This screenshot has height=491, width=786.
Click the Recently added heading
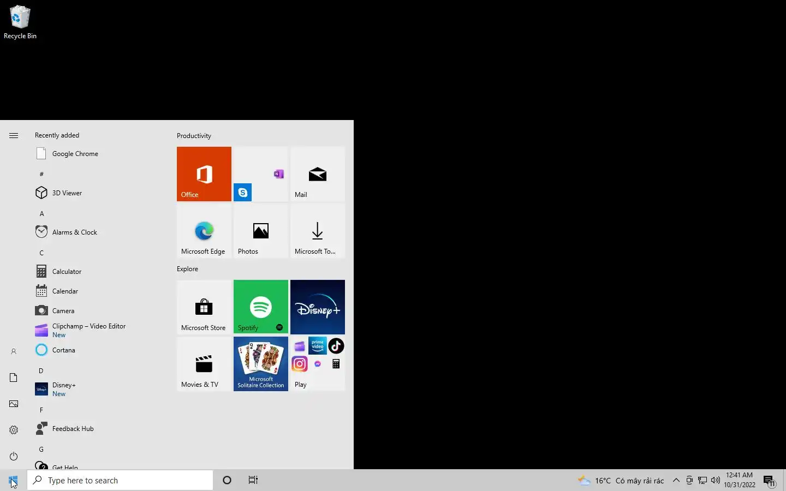(57, 135)
